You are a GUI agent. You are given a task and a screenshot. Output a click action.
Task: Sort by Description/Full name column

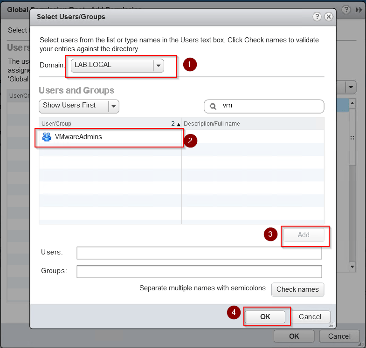pyautogui.click(x=252, y=123)
